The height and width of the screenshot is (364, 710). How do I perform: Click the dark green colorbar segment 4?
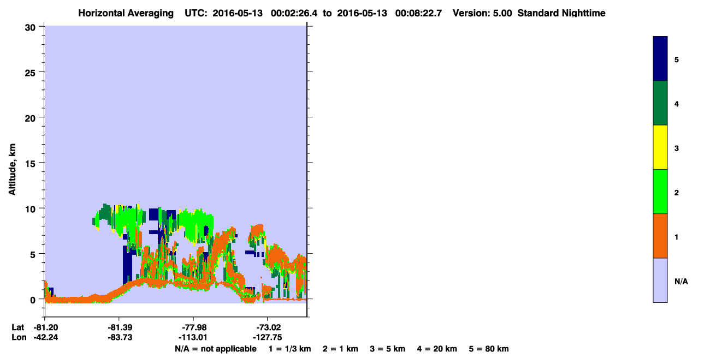click(x=660, y=103)
